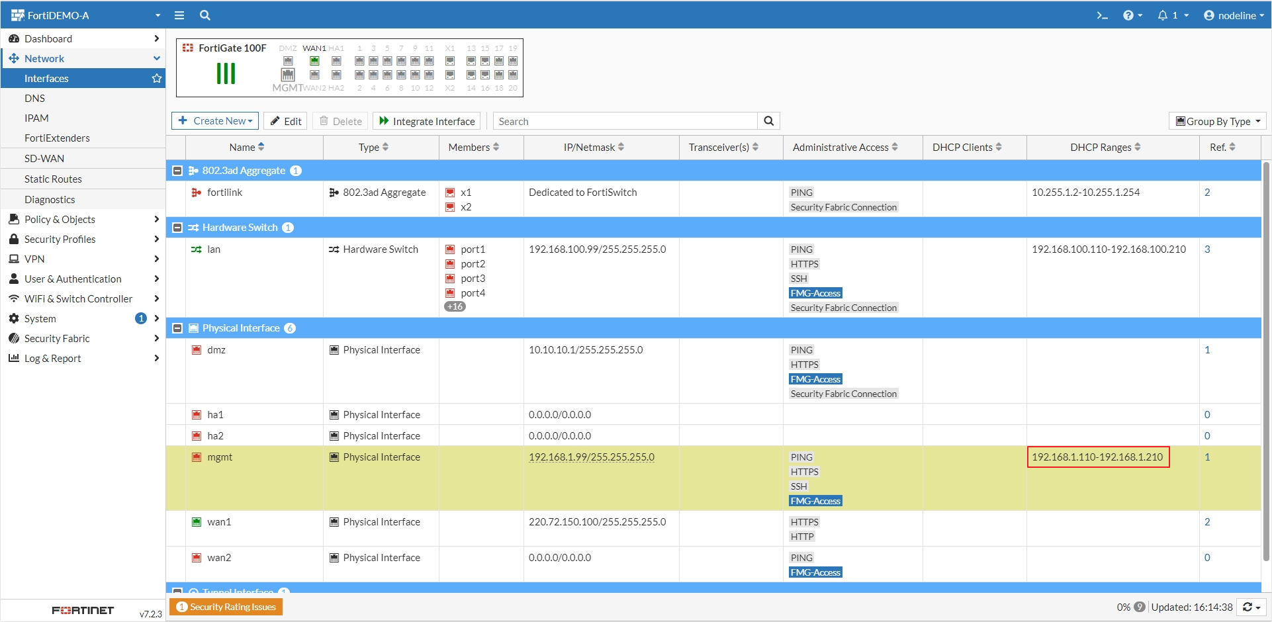This screenshot has width=1272, height=622.
Task: Open the CLI console icon
Action: (1102, 15)
